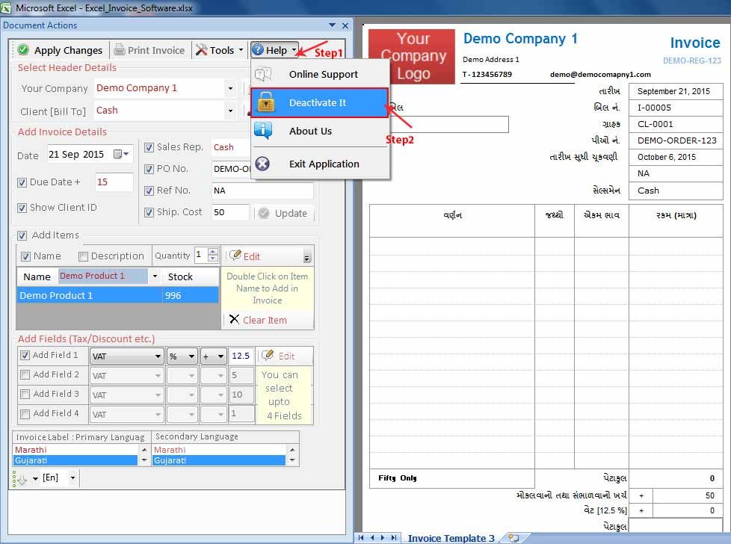The image size is (731, 544).
Task: Open Document Actions pane options arrow
Action: [x=333, y=25]
